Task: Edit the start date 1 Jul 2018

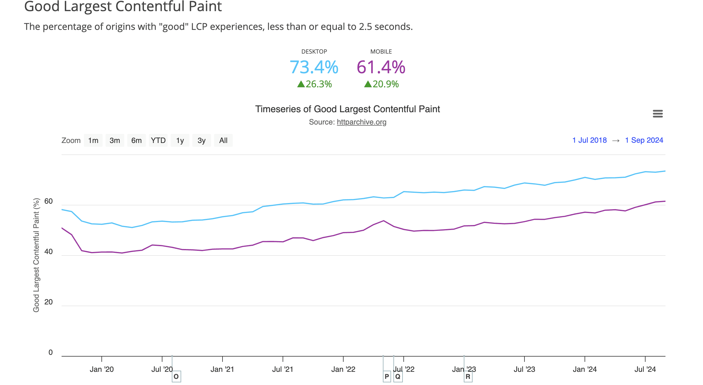Action: click(589, 140)
